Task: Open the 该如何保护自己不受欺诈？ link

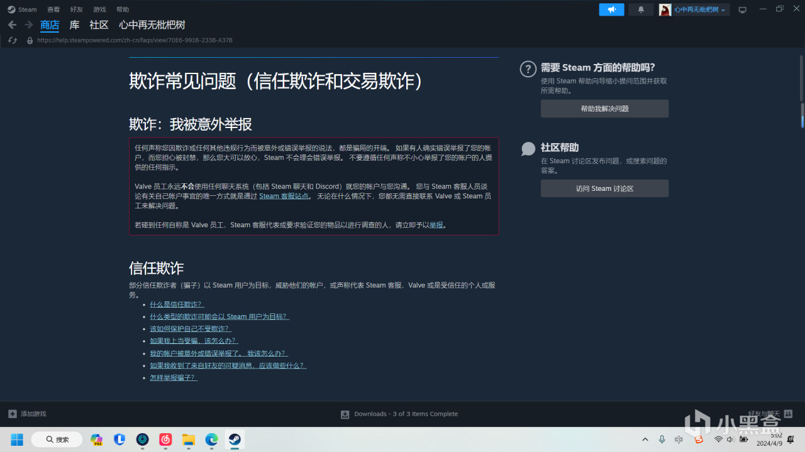Action: point(191,329)
